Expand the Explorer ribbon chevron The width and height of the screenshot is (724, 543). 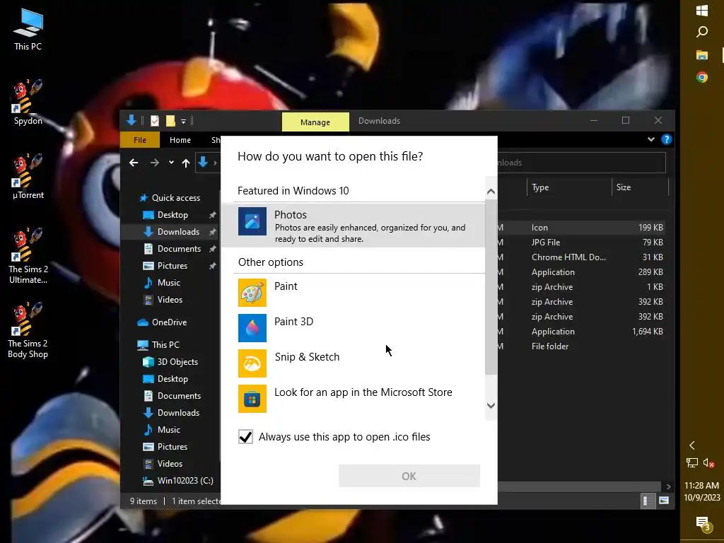coord(650,139)
